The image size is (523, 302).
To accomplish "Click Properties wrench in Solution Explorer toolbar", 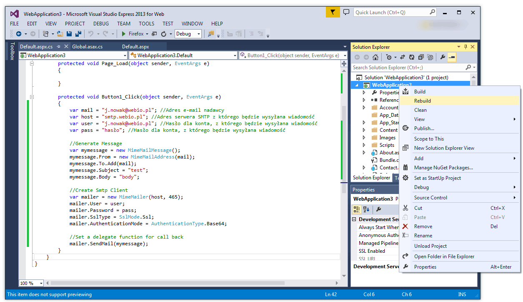I will pyautogui.click(x=443, y=57).
